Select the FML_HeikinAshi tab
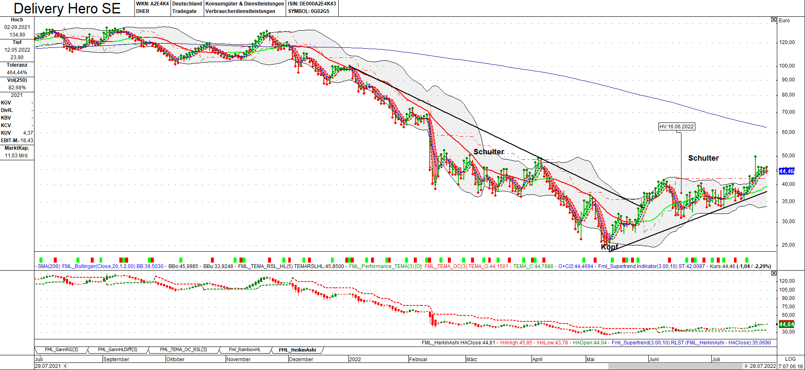Viewport: 805px width, 370px height. [297, 350]
